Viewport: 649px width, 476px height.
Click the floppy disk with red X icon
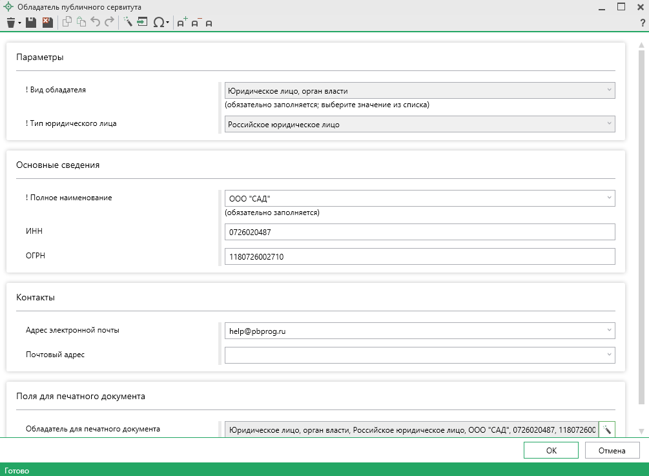click(x=47, y=23)
